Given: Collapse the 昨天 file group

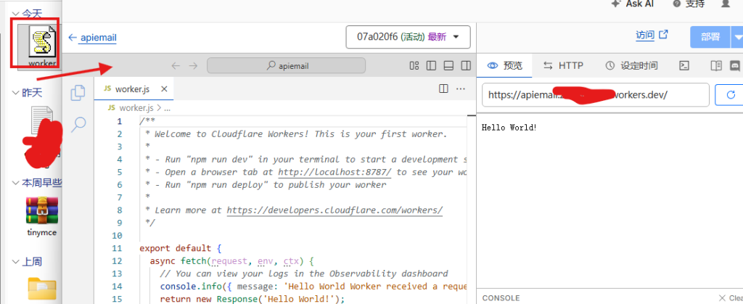Looking at the screenshot, I should pos(16,93).
